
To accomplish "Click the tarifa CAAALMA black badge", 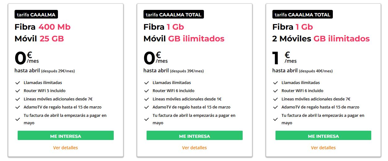I will pyautogui.click(x=36, y=15).
